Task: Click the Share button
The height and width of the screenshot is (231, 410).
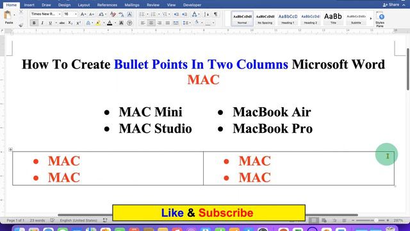Action: [x=391, y=4]
